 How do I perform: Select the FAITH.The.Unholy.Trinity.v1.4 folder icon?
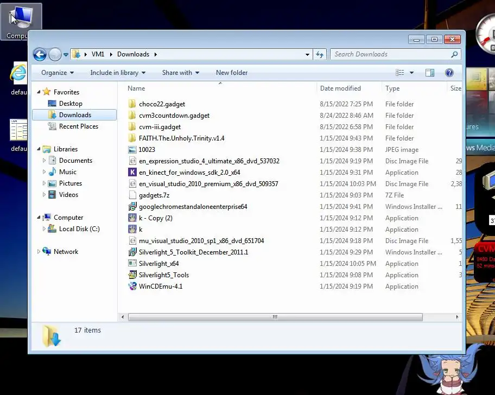(132, 138)
